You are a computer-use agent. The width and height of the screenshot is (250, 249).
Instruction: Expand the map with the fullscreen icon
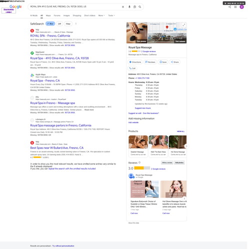[183, 25]
